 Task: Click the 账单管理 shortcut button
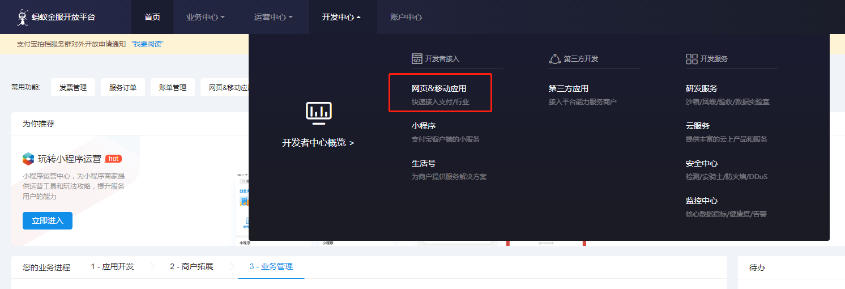click(x=173, y=87)
